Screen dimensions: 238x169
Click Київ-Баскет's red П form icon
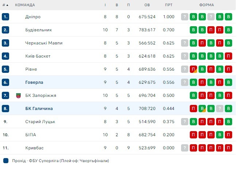tap(229, 56)
